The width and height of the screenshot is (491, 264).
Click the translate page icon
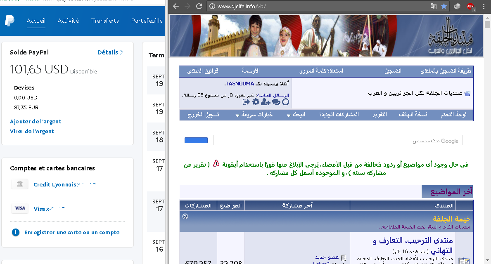[433, 6]
